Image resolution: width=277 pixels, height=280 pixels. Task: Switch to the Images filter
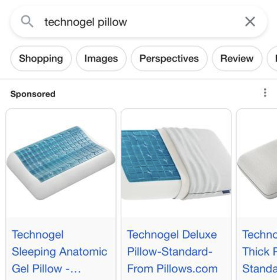(x=101, y=58)
